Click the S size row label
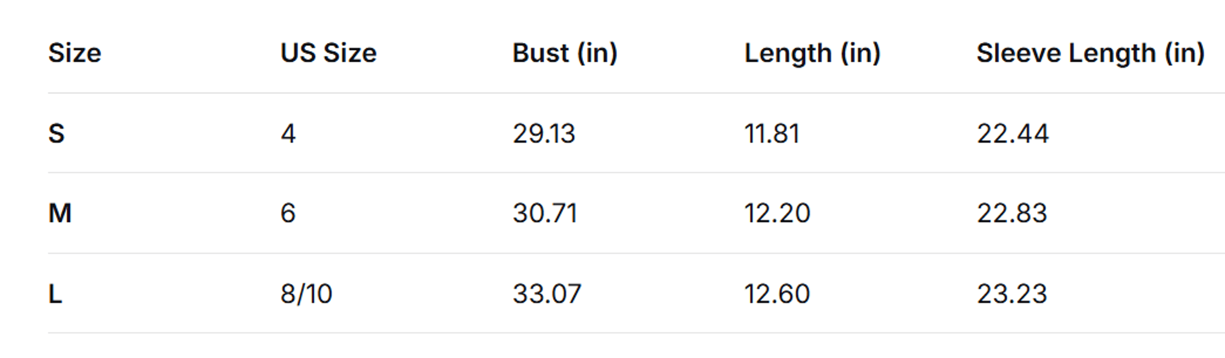Viewport: 1225px width, 358px height. coord(56,133)
